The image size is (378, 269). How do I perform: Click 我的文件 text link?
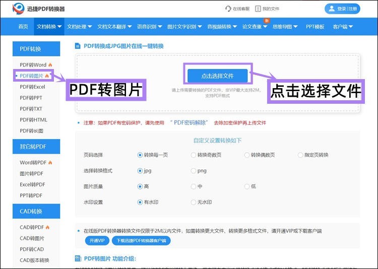coord(271,9)
